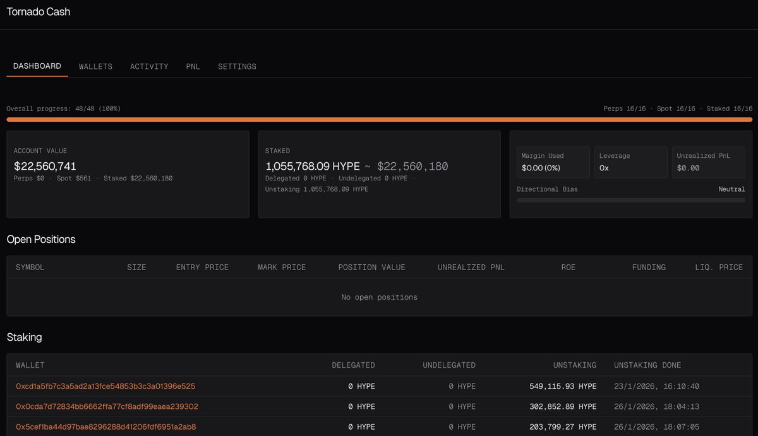Click the $22,560,741 account value

point(45,166)
